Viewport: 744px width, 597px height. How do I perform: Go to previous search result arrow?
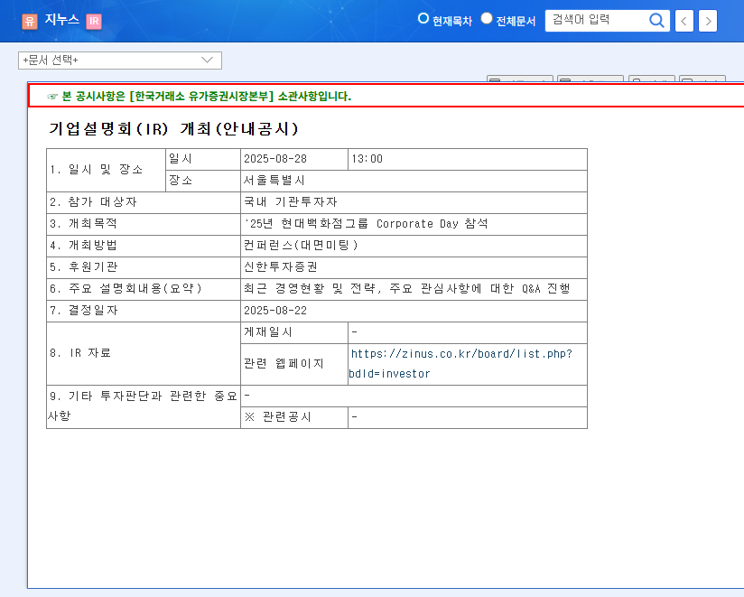[685, 21]
